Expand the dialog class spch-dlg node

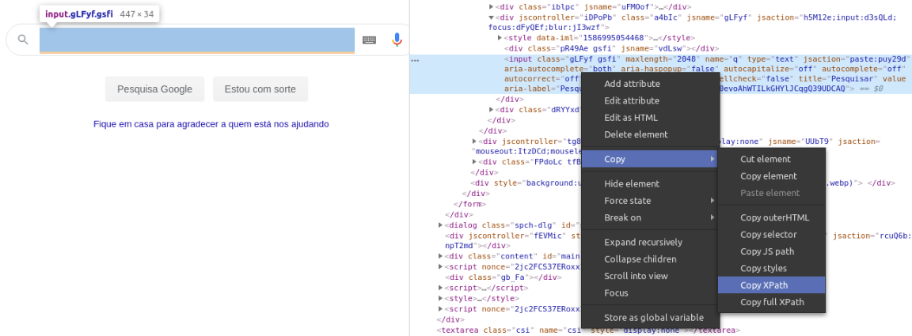441,225
